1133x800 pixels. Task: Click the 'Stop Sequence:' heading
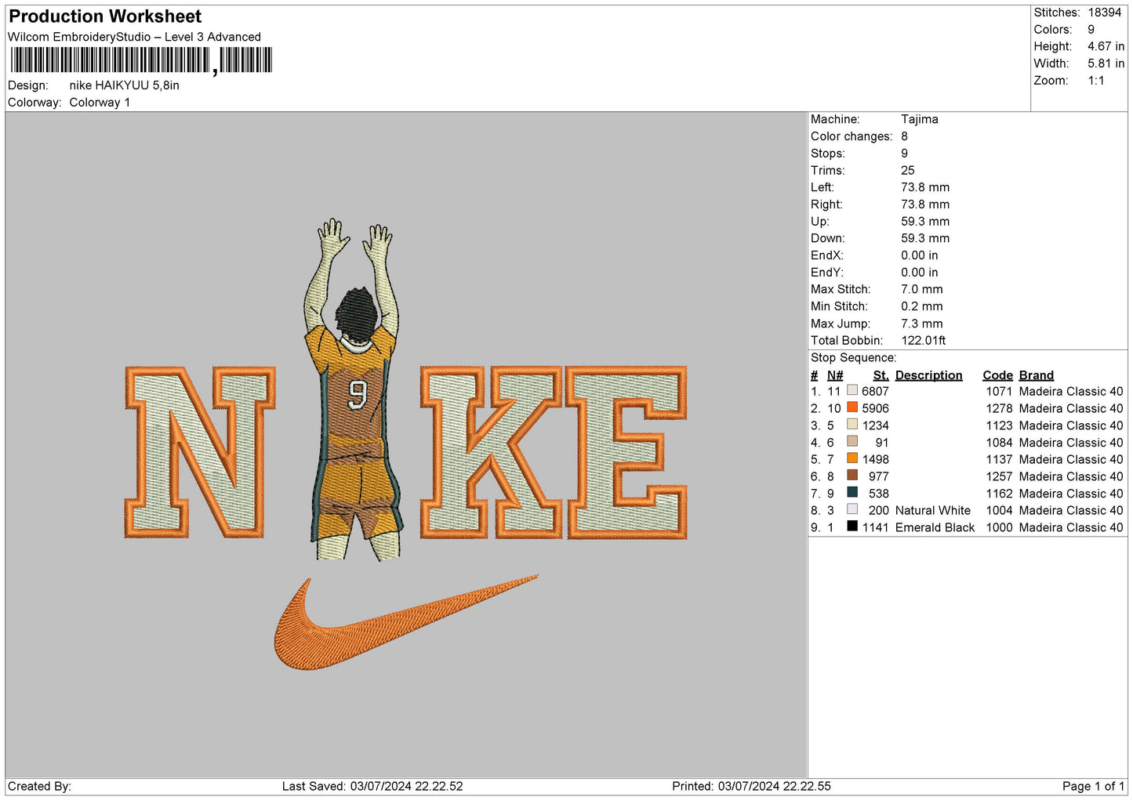853,358
